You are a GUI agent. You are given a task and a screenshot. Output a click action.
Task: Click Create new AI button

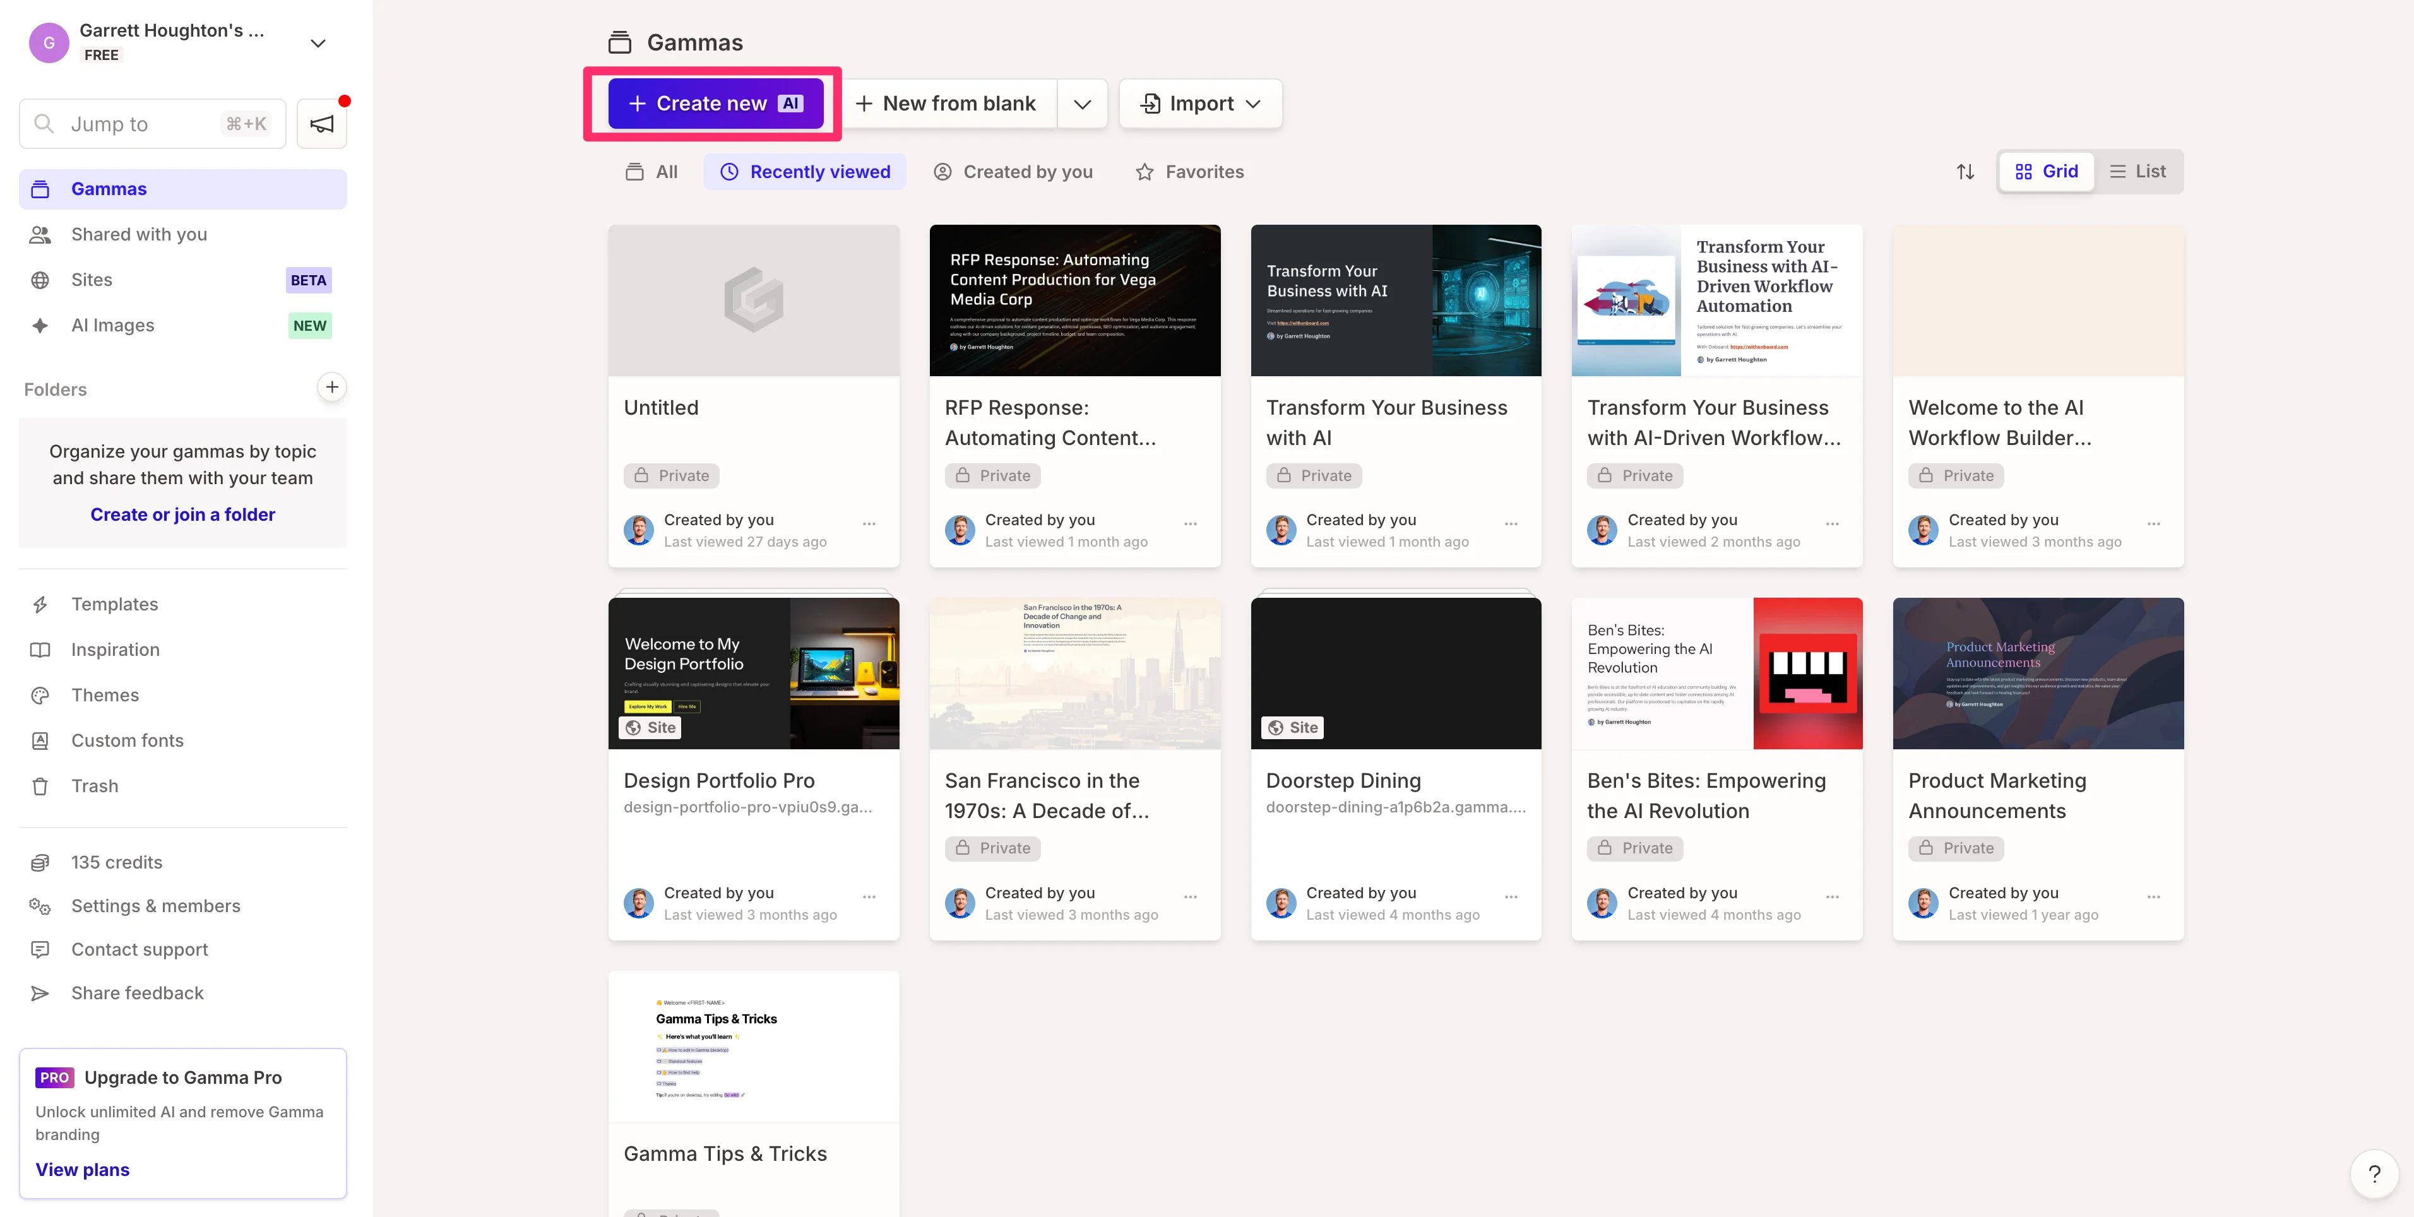[x=715, y=104]
